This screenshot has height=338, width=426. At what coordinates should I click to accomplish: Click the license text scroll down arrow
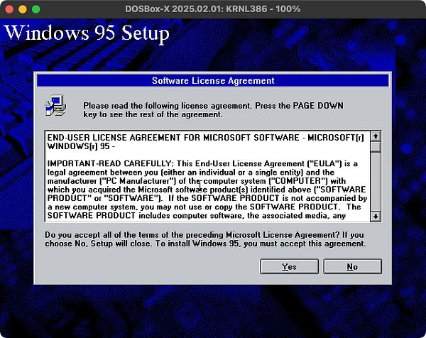click(376, 217)
